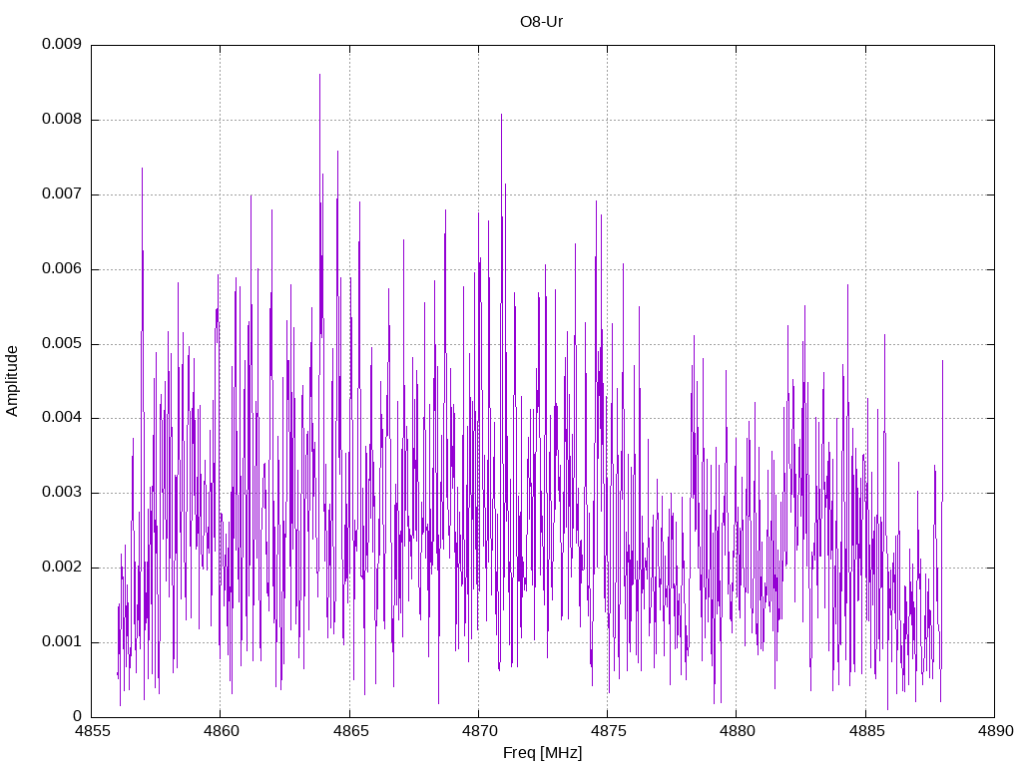Click the 4865 x-axis tick label
This screenshot has width=1022, height=766.
pyautogui.click(x=350, y=731)
